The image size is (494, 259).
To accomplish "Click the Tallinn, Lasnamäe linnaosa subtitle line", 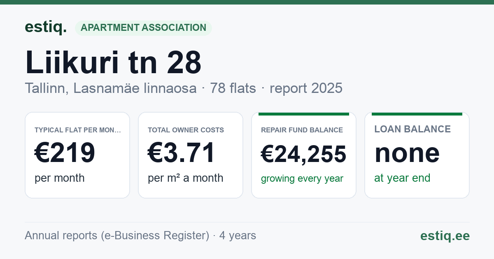I will (184, 88).
